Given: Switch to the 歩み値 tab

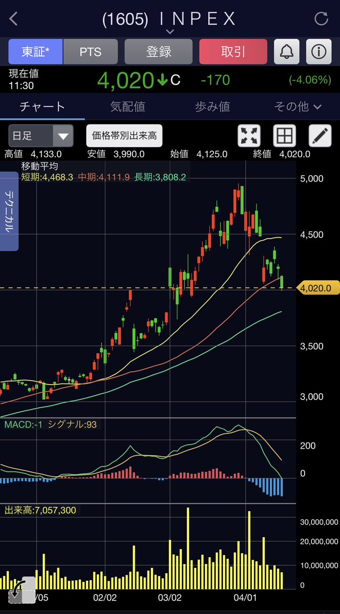Looking at the screenshot, I should point(213,107).
